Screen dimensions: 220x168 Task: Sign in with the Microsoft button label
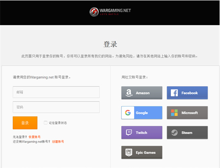point(190,113)
